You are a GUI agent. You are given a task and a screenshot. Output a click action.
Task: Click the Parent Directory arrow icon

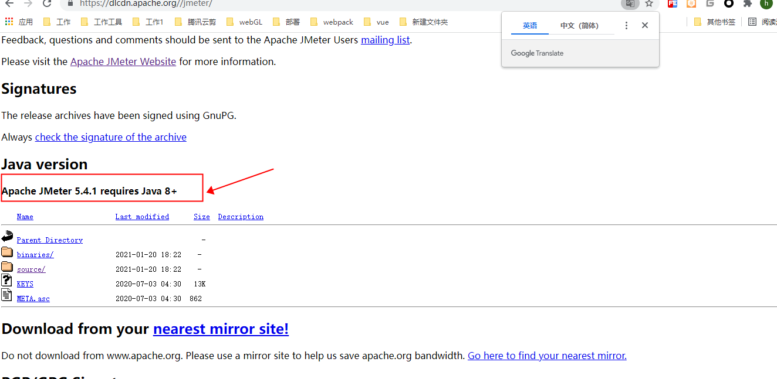(x=8, y=235)
